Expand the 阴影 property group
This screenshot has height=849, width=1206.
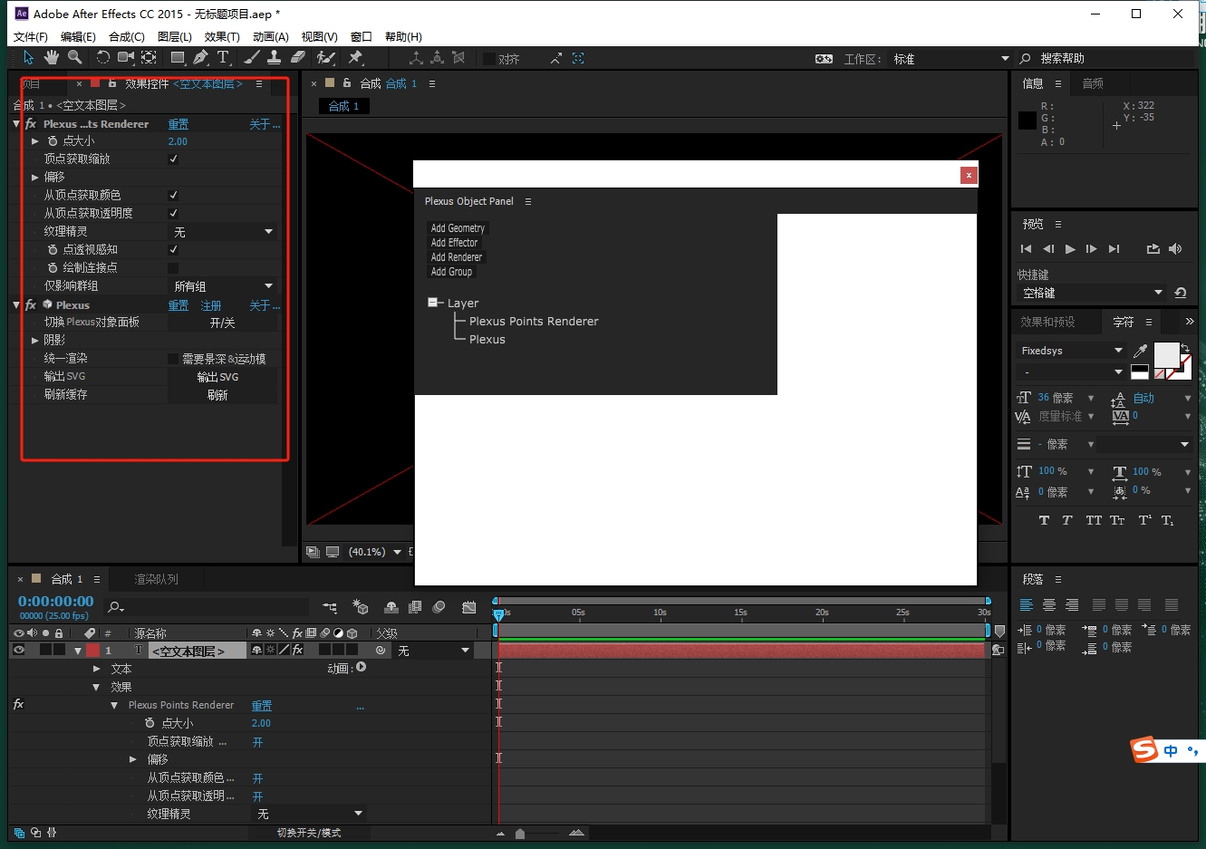pos(35,340)
